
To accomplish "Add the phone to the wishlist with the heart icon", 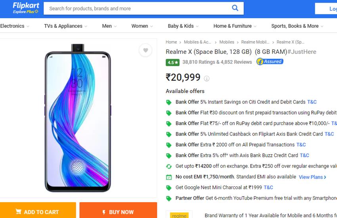I will [x=146, y=50].
